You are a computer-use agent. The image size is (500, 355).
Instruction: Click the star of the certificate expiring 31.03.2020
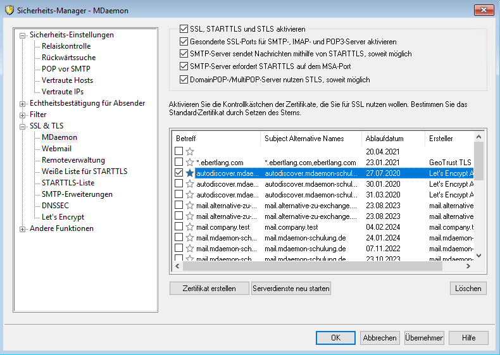click(x=190, y=194)
